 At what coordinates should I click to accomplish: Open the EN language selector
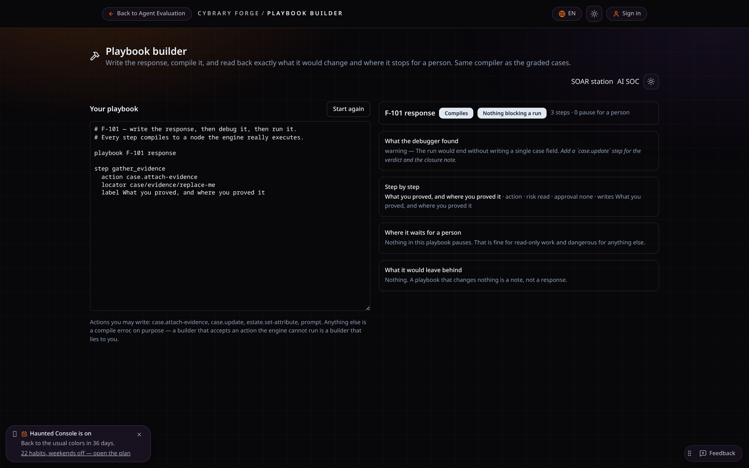pos(567,14)
